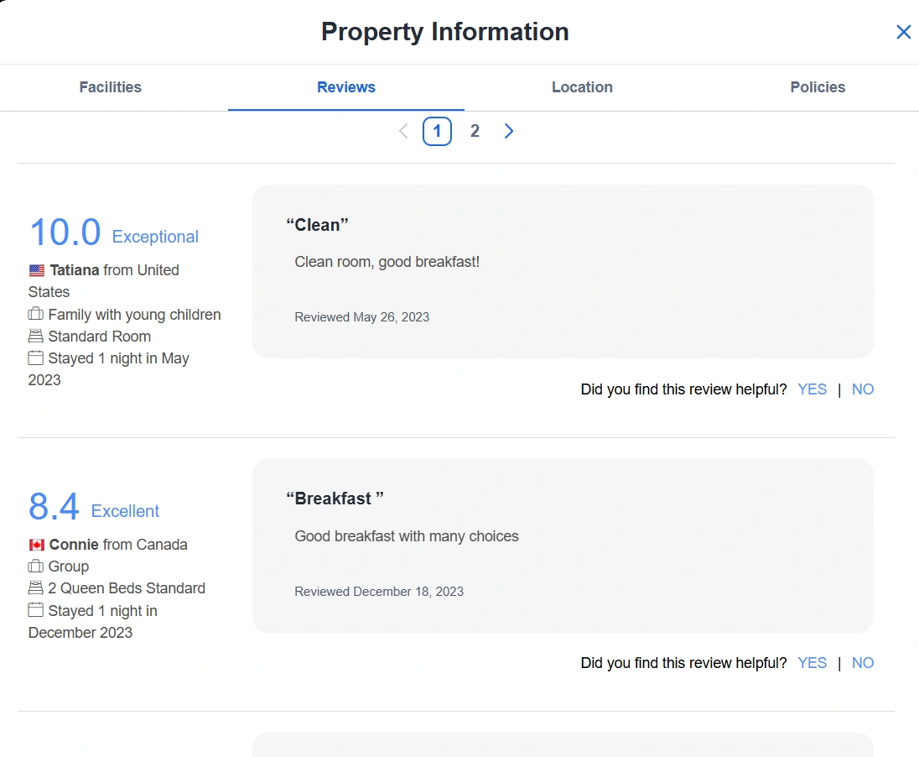This screenshot has width=919, height=757.
Task: Click Family with young children text
Action: click(134, 315)
